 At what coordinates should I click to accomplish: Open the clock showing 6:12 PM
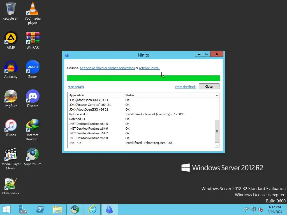click(x=275, y=209)
